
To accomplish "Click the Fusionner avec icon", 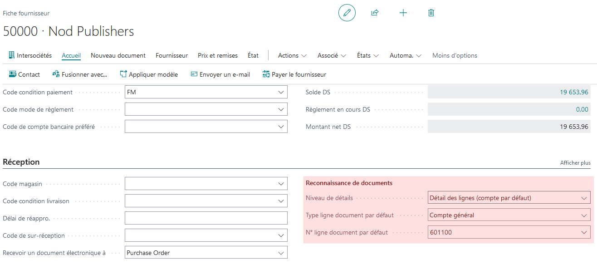I will pos(56,74).
